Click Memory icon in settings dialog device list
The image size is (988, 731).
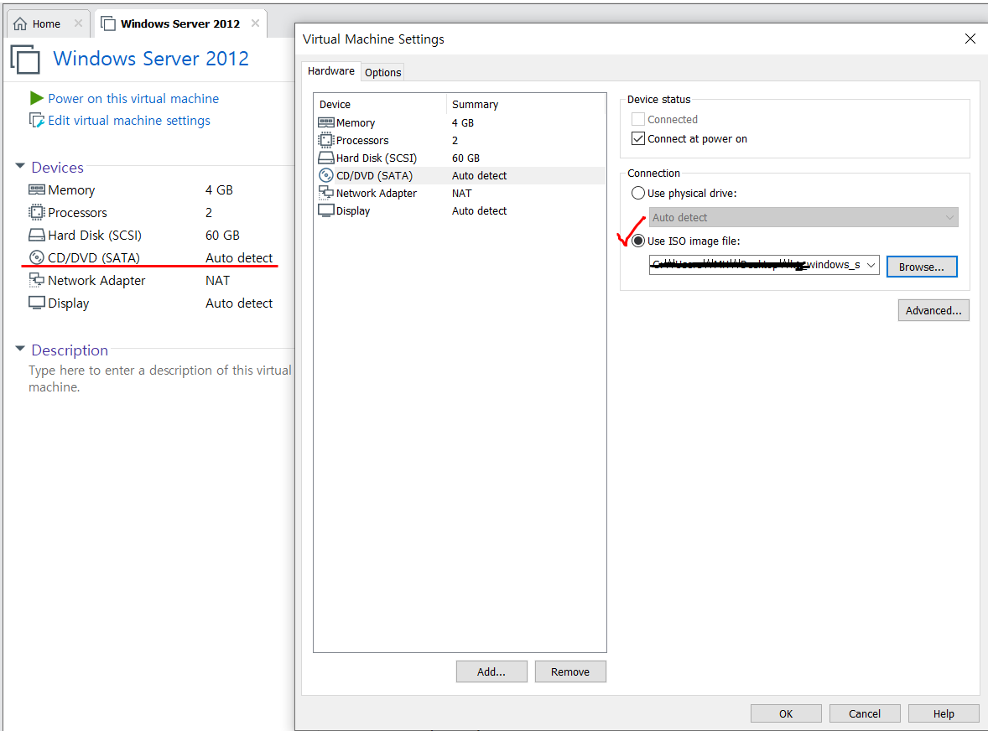[325, 122]
